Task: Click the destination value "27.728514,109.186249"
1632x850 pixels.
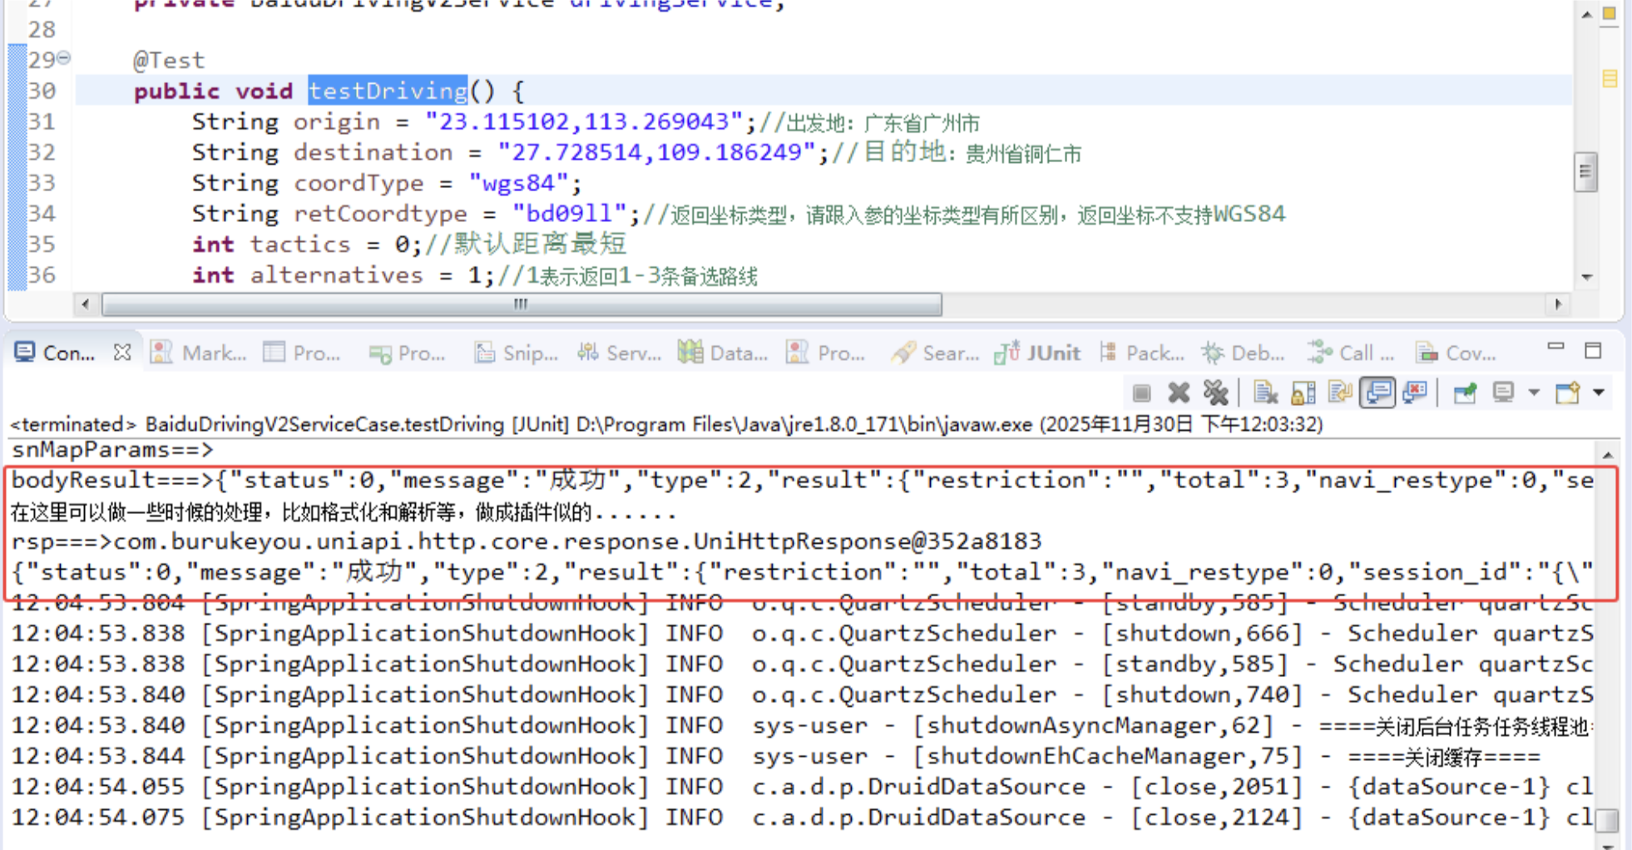Action: point(656,152)
